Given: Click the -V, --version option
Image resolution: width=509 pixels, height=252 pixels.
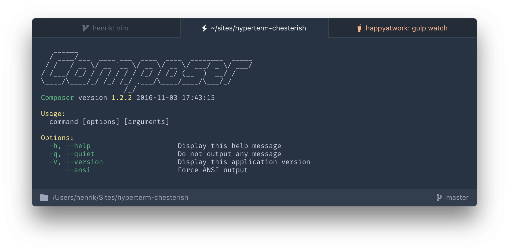Looking at the screenshot, I should (x=76, y=162).
